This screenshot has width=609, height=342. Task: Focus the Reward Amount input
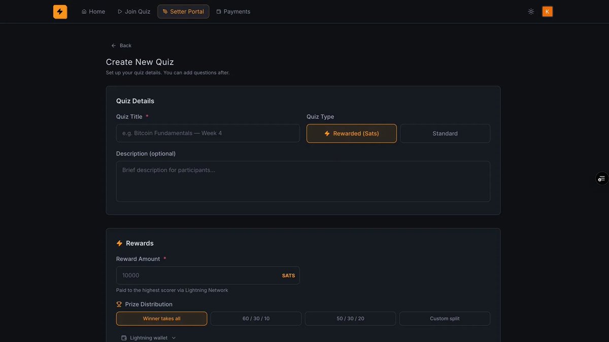coord(208,276)
